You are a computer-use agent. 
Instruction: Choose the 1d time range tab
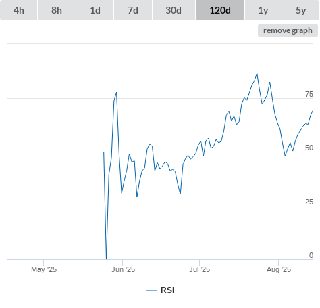tap(95, 10)
